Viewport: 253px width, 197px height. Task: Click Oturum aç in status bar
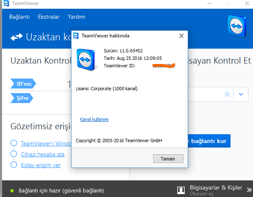pyautogui.click(x=201, y=194)
